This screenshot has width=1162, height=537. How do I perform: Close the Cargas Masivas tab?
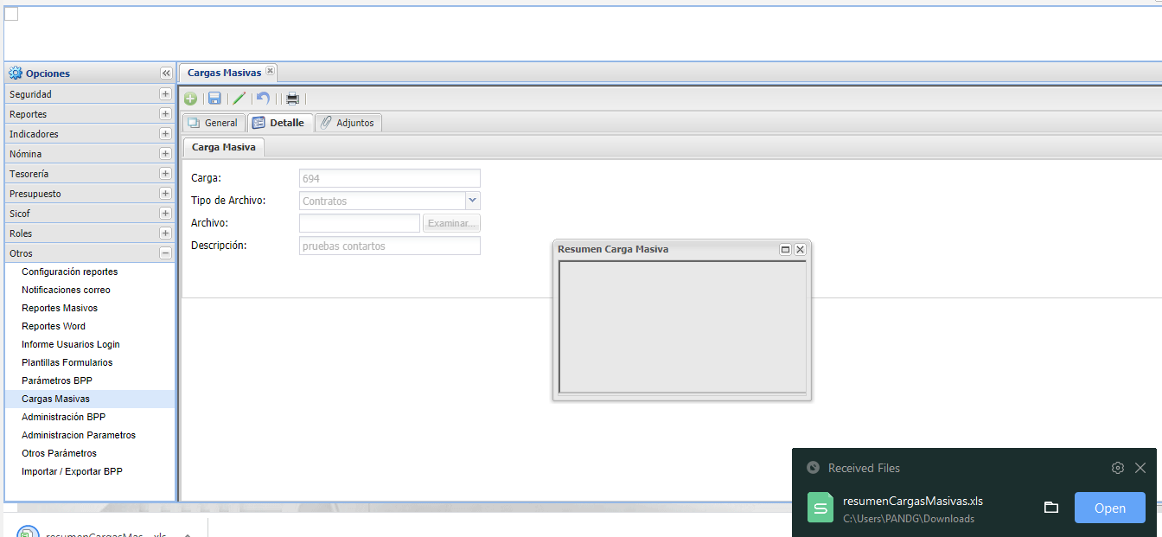[x=270, y=72]
